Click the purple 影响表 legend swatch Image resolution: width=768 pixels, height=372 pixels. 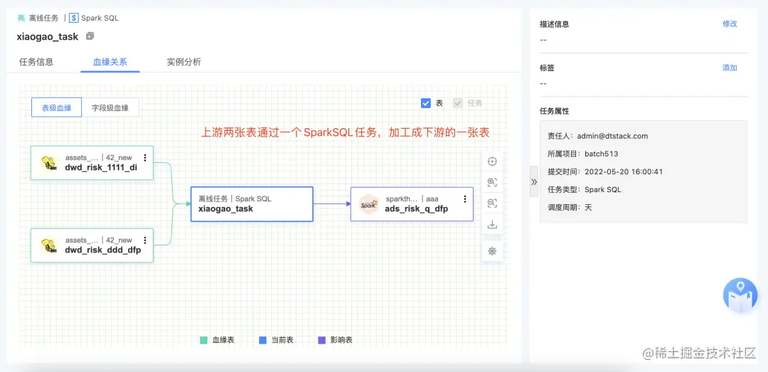[322, 340]
